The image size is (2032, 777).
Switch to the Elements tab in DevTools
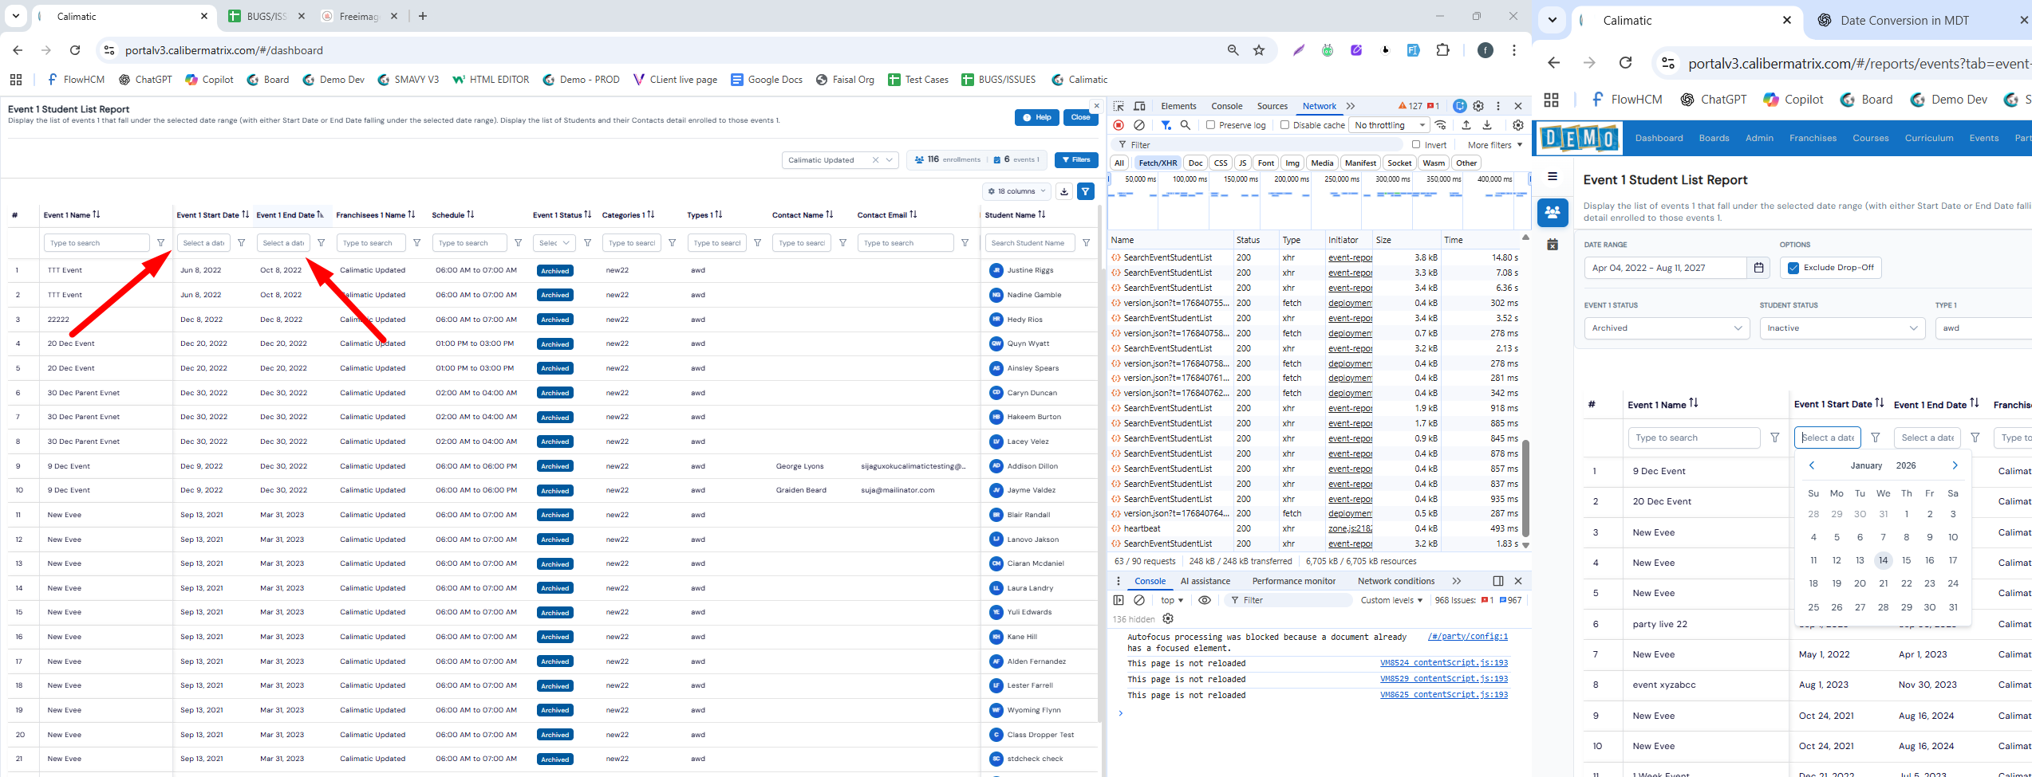[x=1178, y=106]
